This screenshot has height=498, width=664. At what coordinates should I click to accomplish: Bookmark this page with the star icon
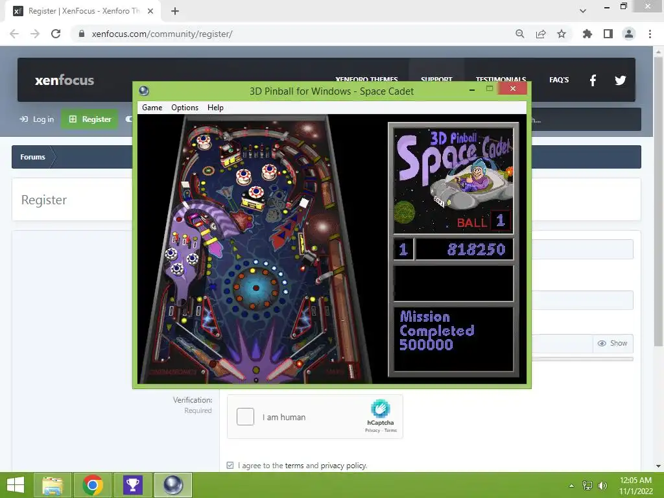point(562,34)
